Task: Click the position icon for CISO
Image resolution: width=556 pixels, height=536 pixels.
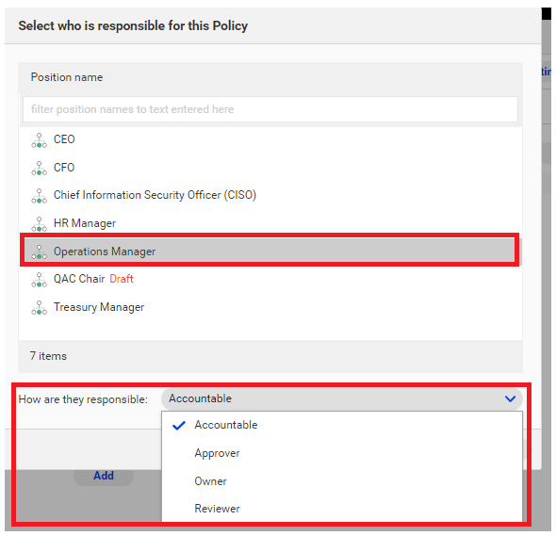Action: coord(39,196)
